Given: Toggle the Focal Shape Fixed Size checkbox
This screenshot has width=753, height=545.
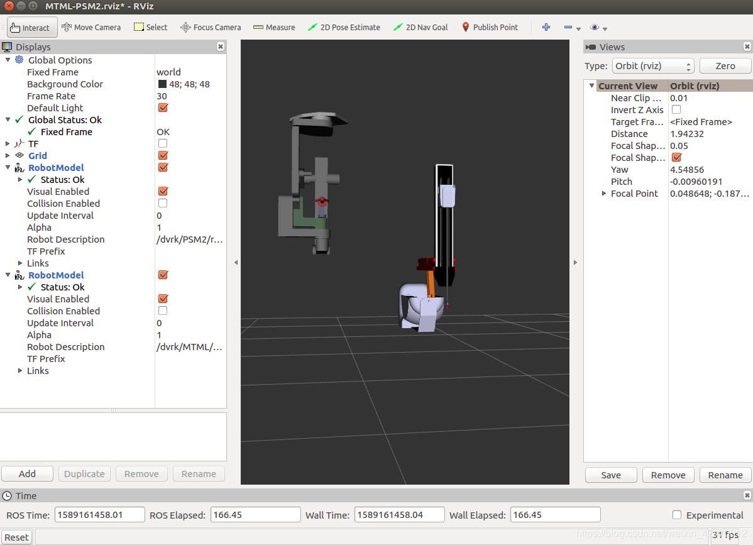Looking at the screenshot, I should pos(677,157).
